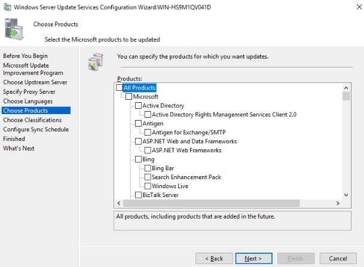
Task: Cancel the configuration wizard
Action: tap(338, 259)
